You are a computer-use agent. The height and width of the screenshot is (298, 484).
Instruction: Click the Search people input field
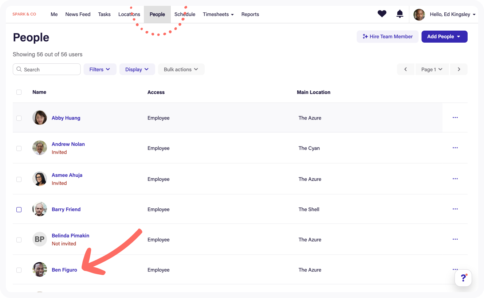[x=47, y=69]
